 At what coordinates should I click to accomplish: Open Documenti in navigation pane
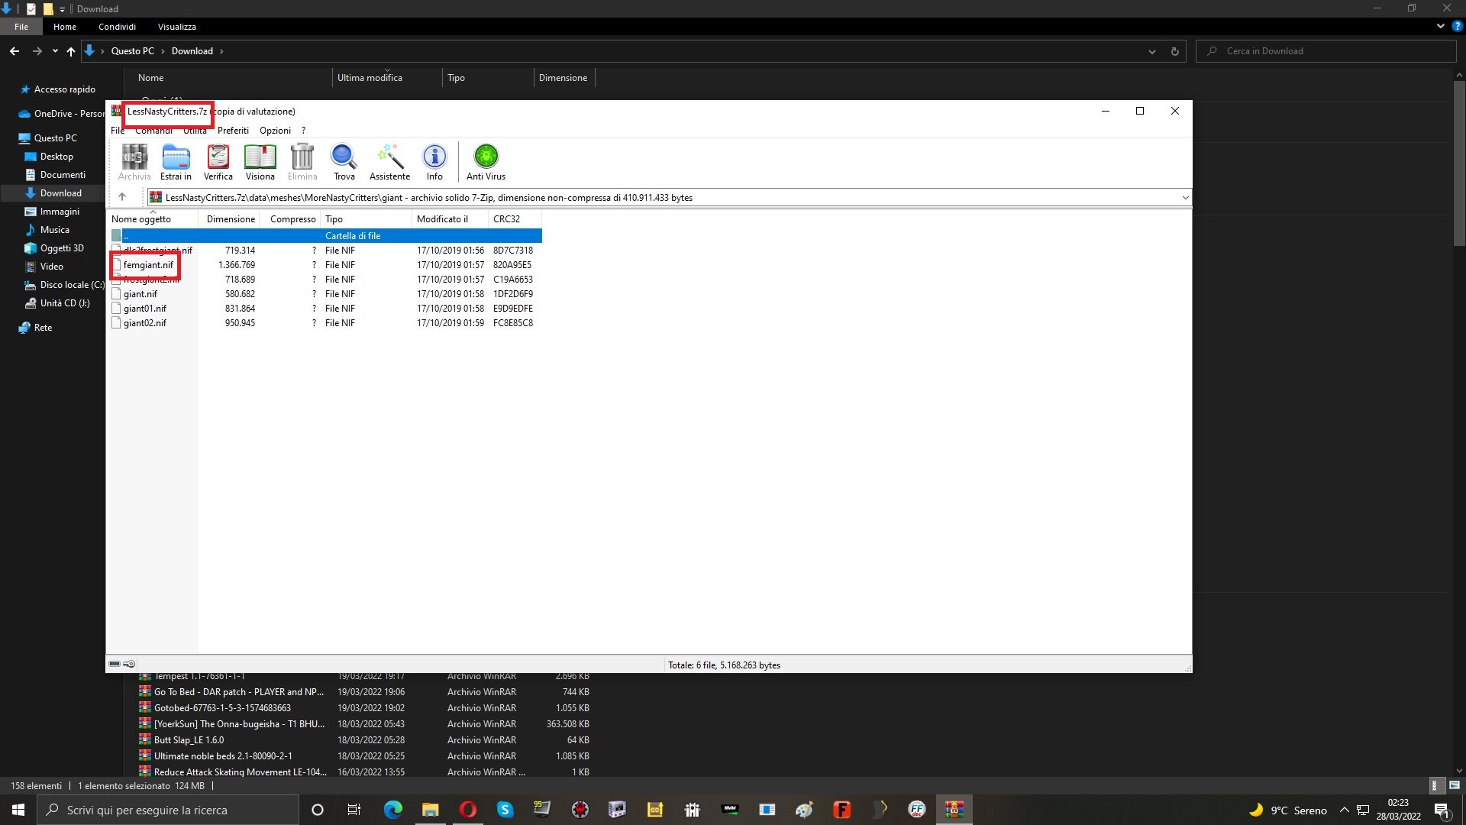(x=63, y=175)
